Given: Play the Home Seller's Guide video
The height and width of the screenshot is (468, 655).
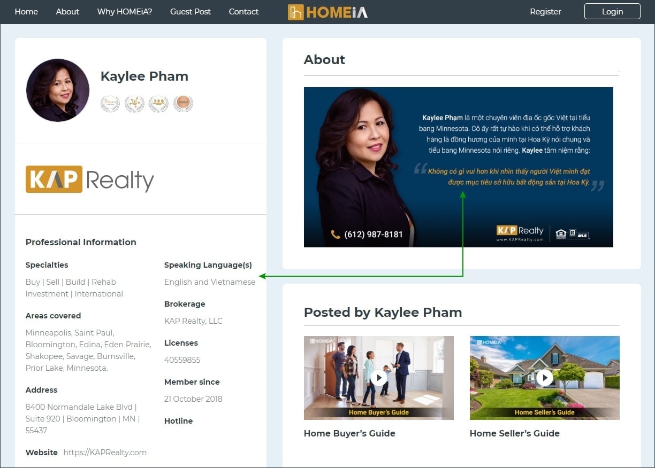Looking at the screenshot, I should 544,378.
